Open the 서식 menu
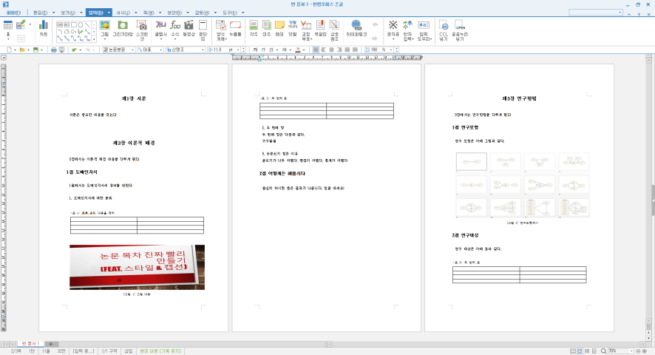Screen dimensions: 655x355 tap(123, 13)
